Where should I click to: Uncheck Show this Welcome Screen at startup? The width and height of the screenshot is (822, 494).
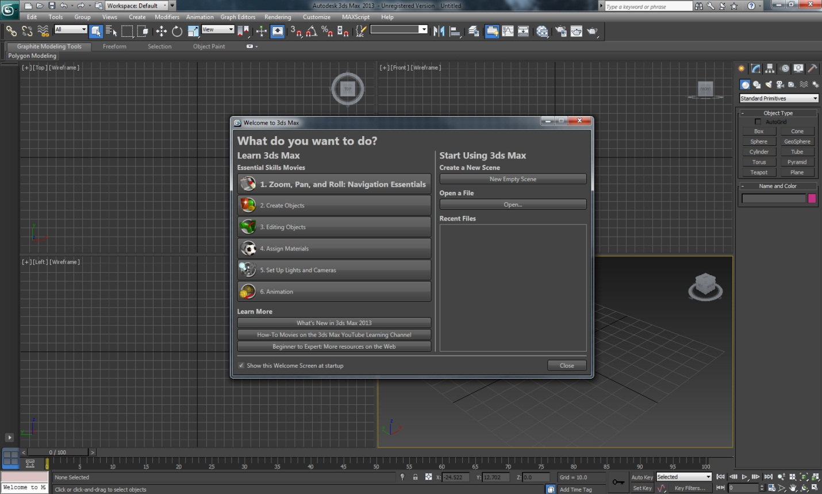241,365
